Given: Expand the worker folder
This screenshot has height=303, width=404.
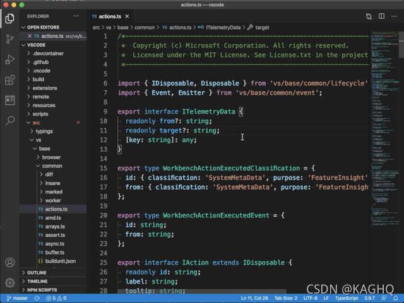Looking at the screenshot, I should 53,200.
